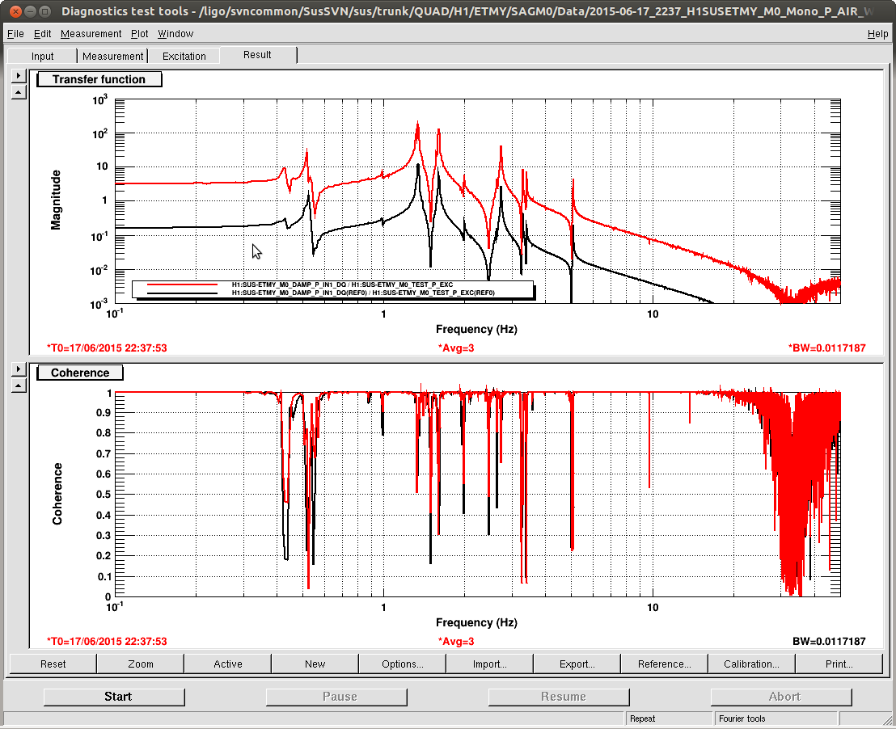
Task: Switch to the Excitation tab
Action: [184, 56]
